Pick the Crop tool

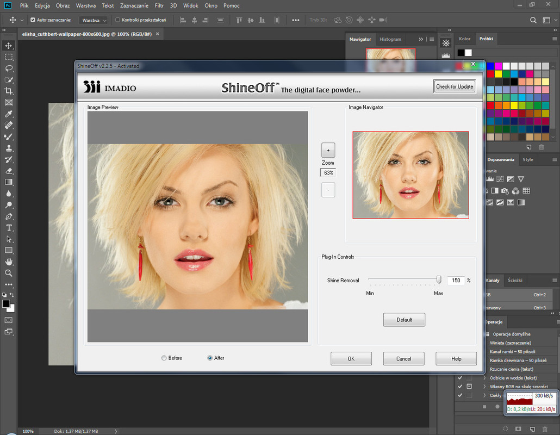pos(9,91)
